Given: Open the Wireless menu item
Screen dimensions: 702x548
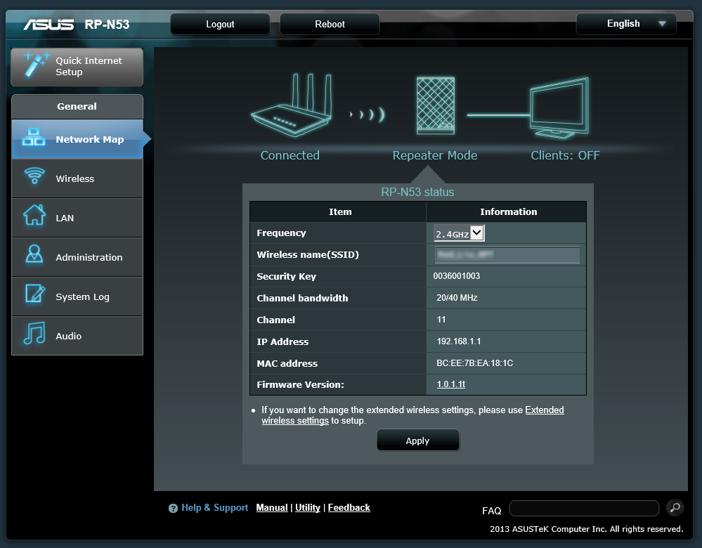Looking at the screenshot, I should pos(77,178).
